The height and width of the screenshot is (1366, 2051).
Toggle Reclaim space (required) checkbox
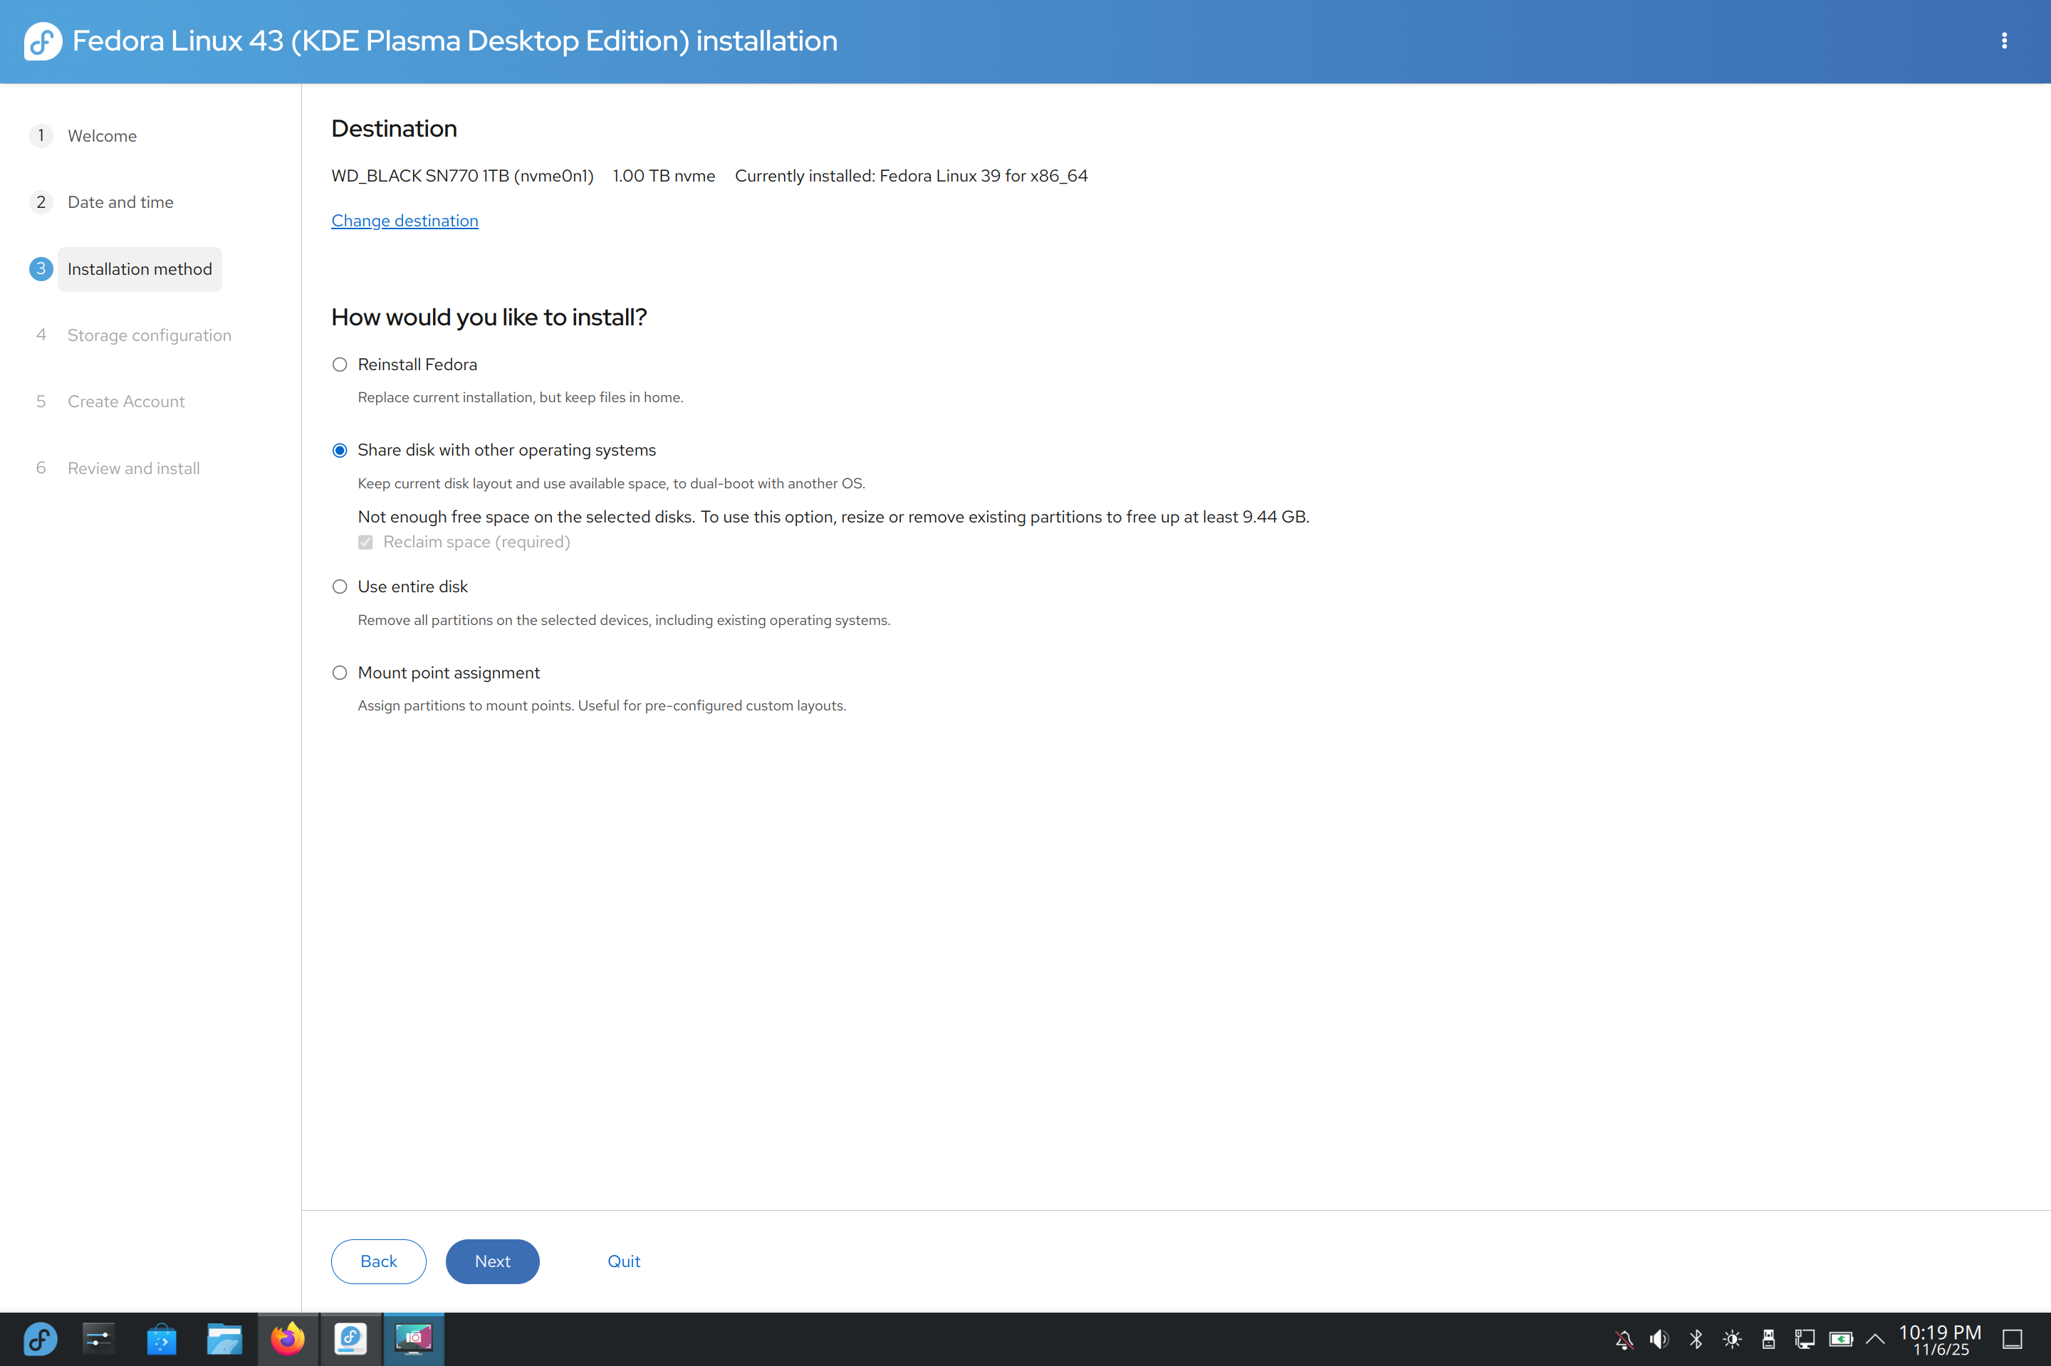pyautogui.click(x=365, y=542)
